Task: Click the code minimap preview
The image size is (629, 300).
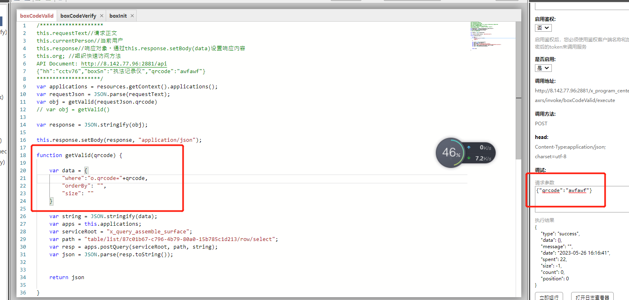Action: pyautogui.click(x=492, y=36)
